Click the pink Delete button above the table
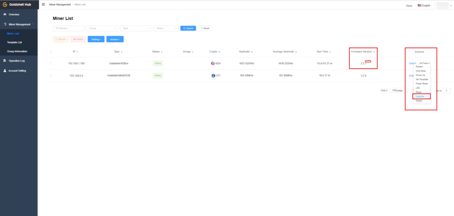Screen dimensions: 454x216 (x=78, y=39)
